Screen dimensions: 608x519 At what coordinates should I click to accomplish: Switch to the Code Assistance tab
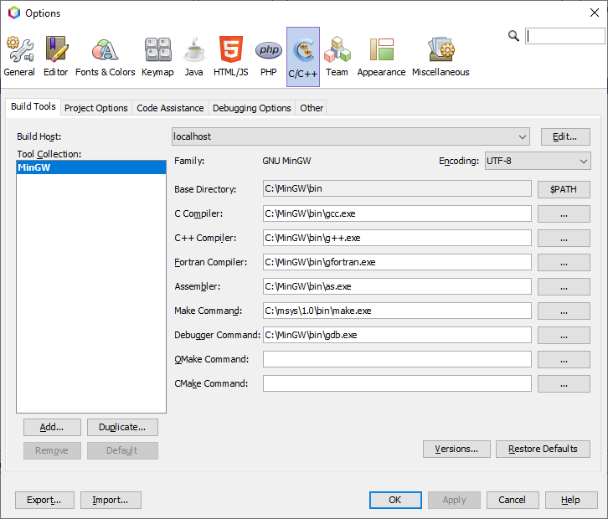coord(170,108)
